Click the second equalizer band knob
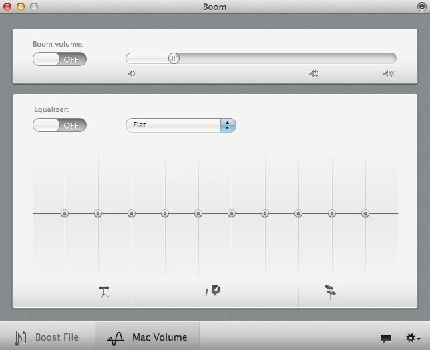This screenshot has width=430, height=350. pos(98,213)
